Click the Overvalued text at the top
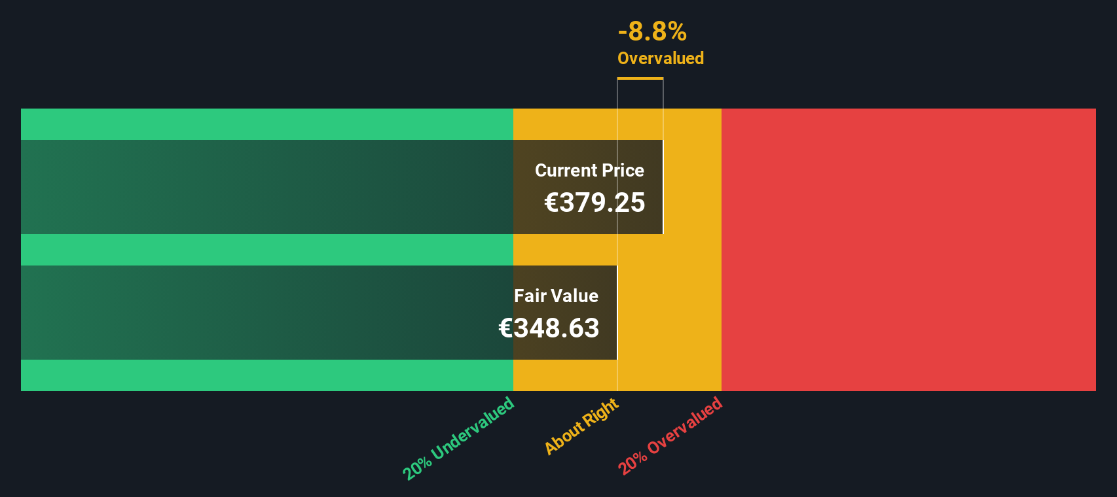1117x497 pixels. [661, 58]
